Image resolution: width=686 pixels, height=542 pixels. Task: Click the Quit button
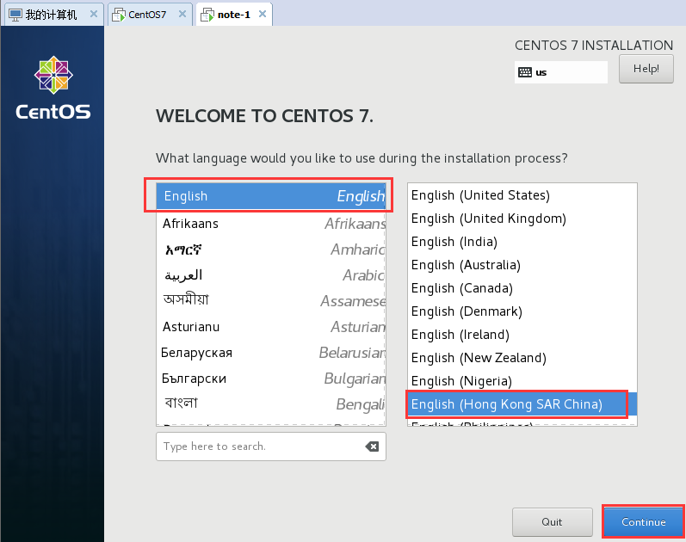pyautogui.click(x=552, y=522)
